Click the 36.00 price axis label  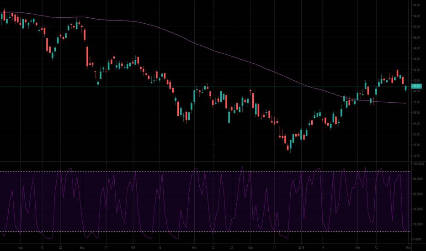[416, 113]
